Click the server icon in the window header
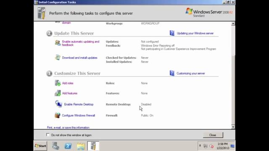This screenshot has width=269, height=151. [42, 13]
